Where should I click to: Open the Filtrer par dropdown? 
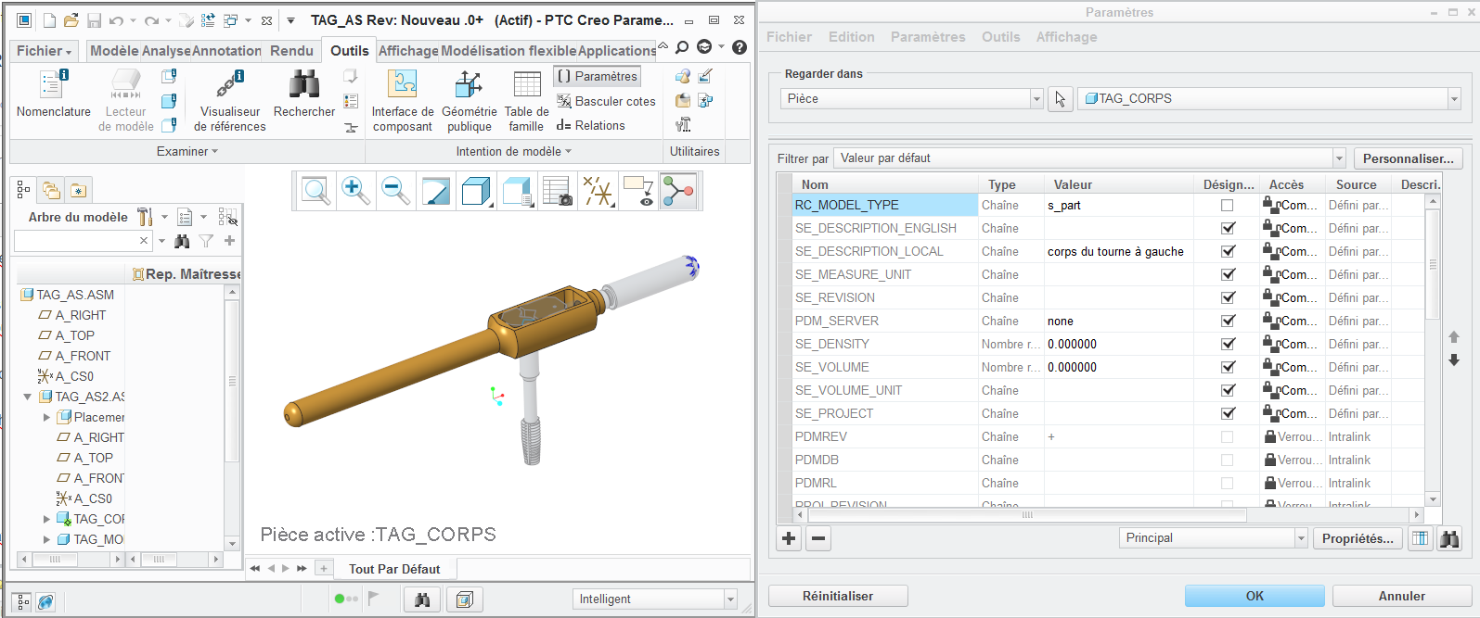click(x=1338, y=158)
